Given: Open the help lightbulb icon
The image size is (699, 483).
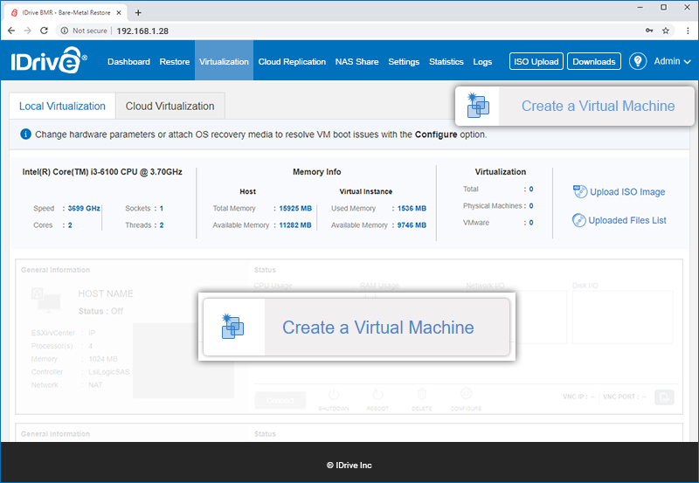Looking at the screenshot, I should coord(638,61).
